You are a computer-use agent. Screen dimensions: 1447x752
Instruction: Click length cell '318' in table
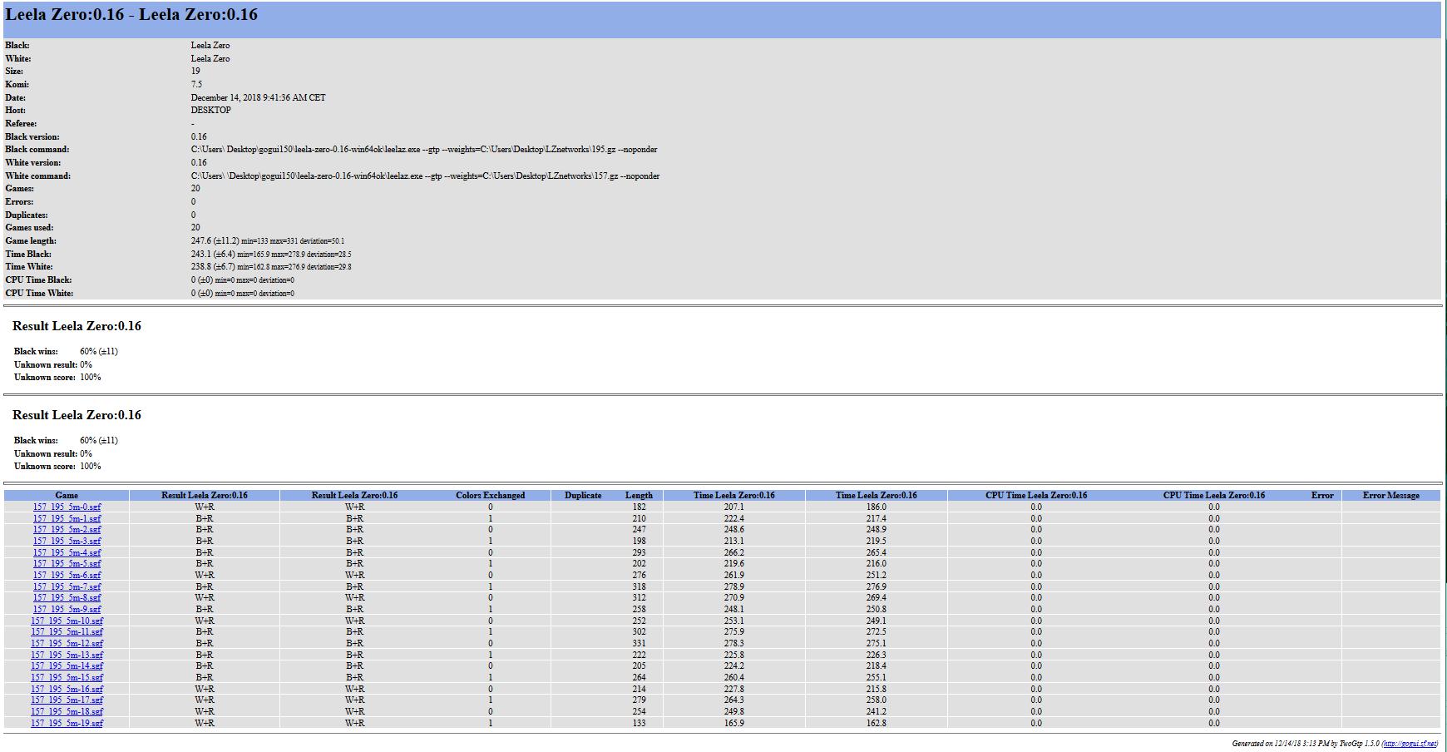click(x=639, y=586)
